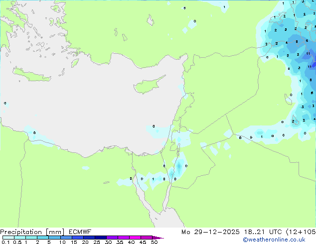Click the "[mm]" unit label
The image size is (316, 244).
click(x=55, y=232)
